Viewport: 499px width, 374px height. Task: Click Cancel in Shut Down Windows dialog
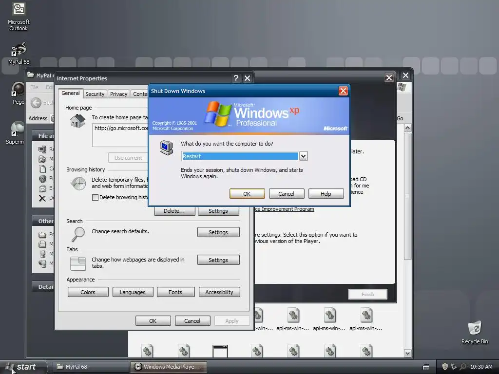[287, 194]
